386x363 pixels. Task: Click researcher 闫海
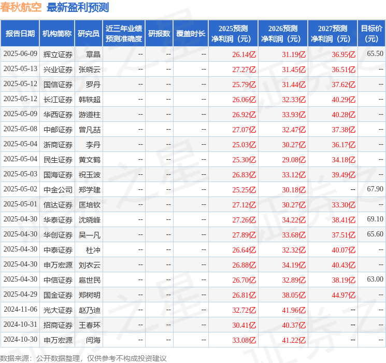[x=93, y=340]
